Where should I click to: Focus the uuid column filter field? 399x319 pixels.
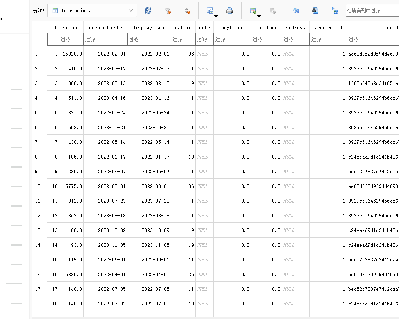pyautogui.click(x=373, y=39)
